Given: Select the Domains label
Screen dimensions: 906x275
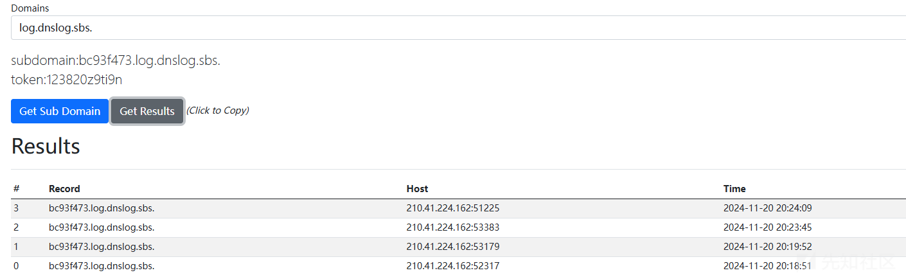Looking at the screenshot, I should coord(30,8).
